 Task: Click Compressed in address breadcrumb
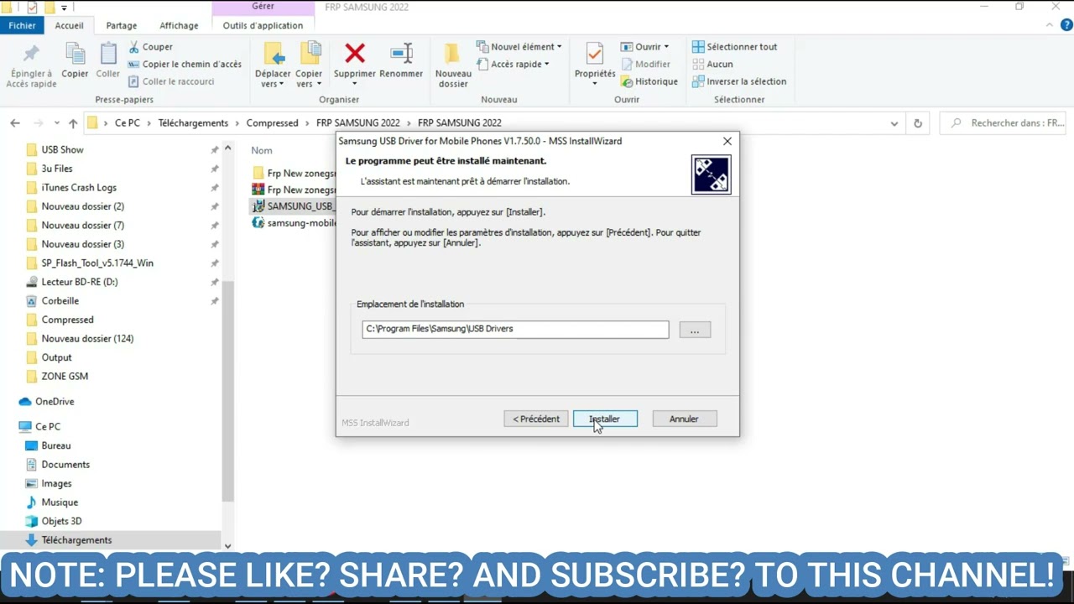[x=272, y=122]
